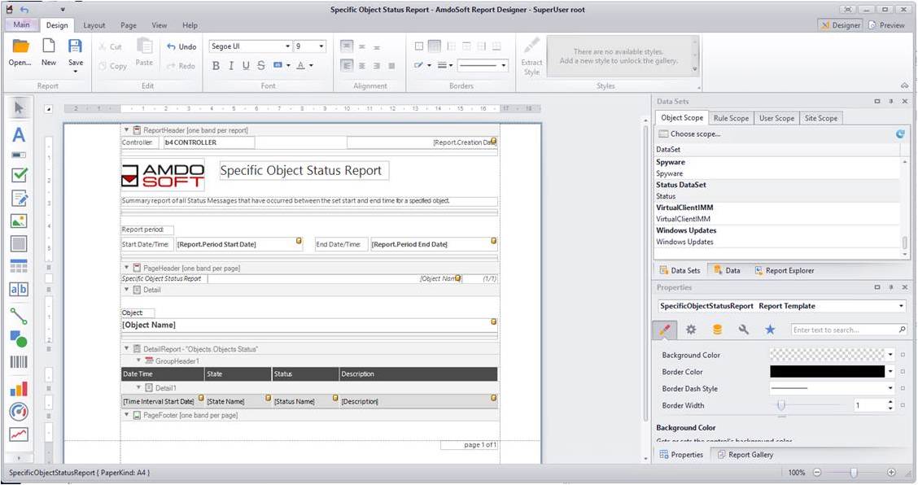Create a New report

tap(49, 46)
